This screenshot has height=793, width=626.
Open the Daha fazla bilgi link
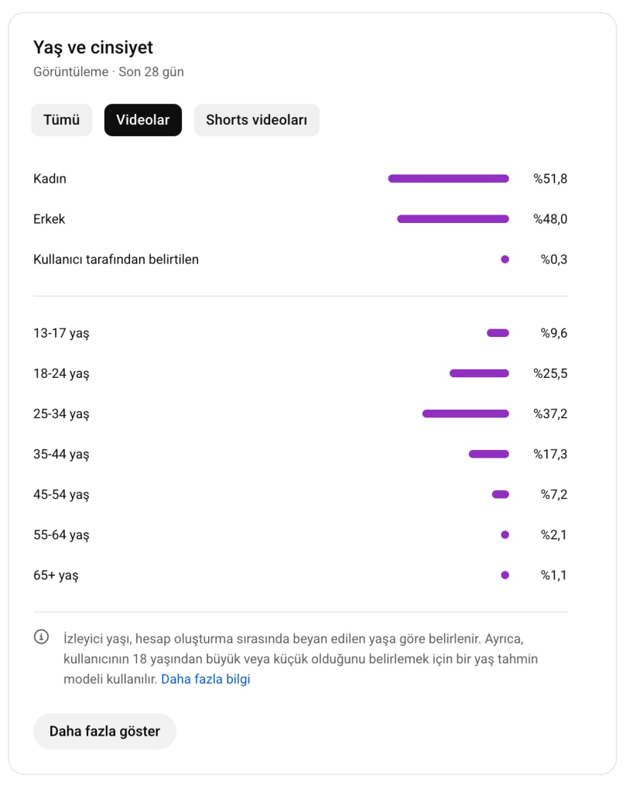pyautogui.click(x=206, y=678)
